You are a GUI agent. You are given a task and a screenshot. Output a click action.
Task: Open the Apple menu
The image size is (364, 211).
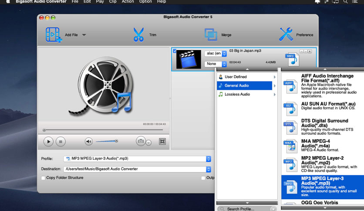[8, 1]
